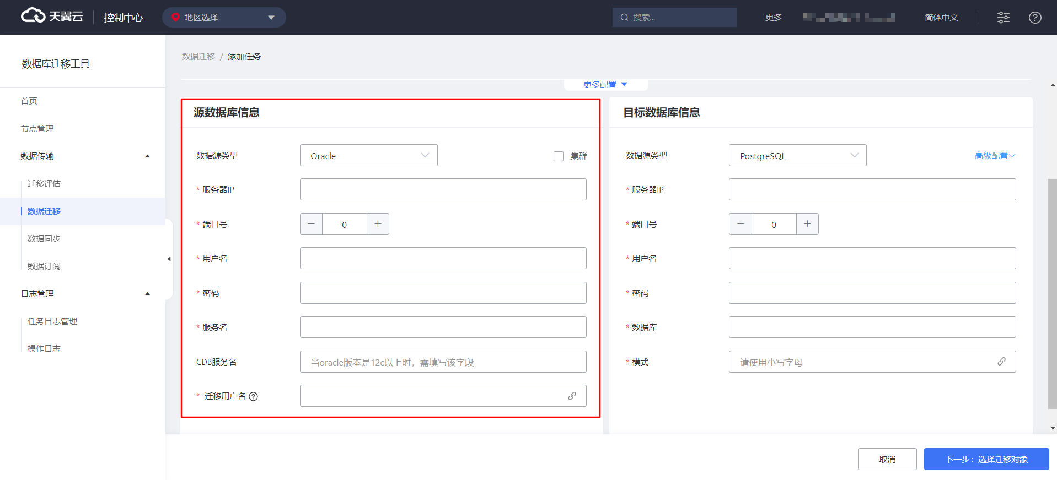Decrease source 端口号 with minus button
Image resolution: width=1057 pixels, height=480 pixels.
(311, 224)
